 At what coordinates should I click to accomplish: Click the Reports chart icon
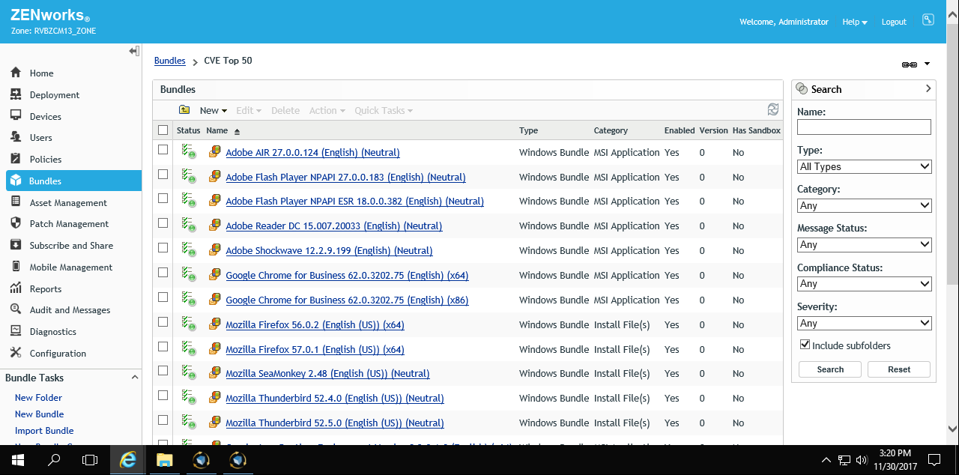click(x=16, y=288)
